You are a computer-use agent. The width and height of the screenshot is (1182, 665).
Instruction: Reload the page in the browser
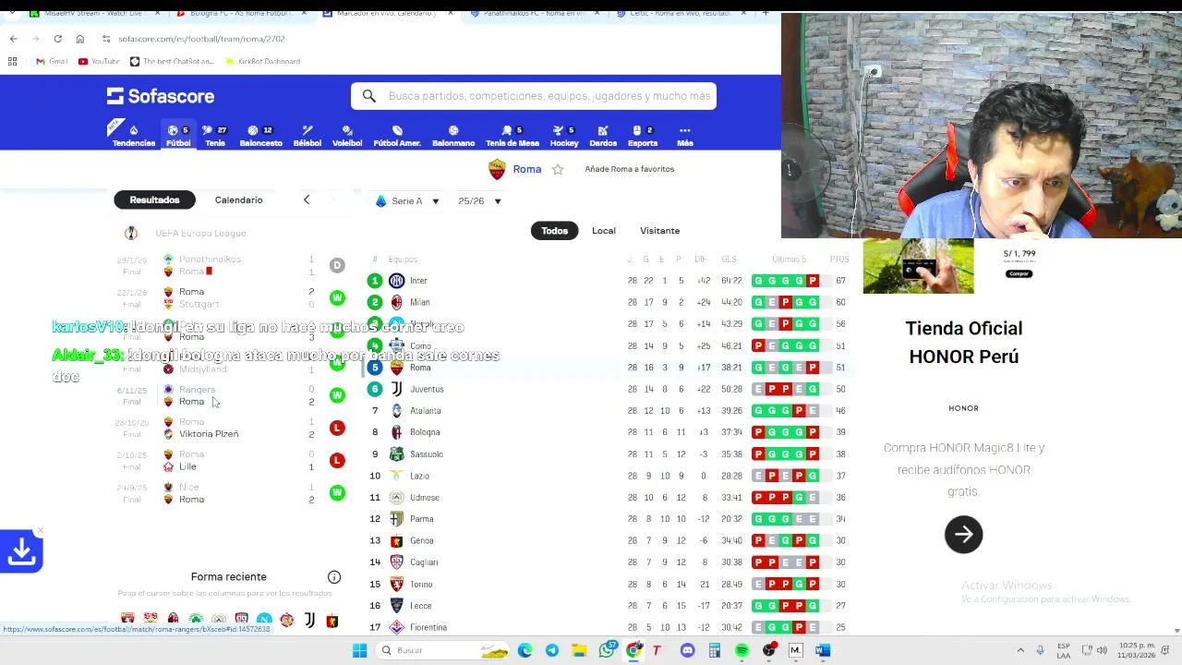point(57,39)
